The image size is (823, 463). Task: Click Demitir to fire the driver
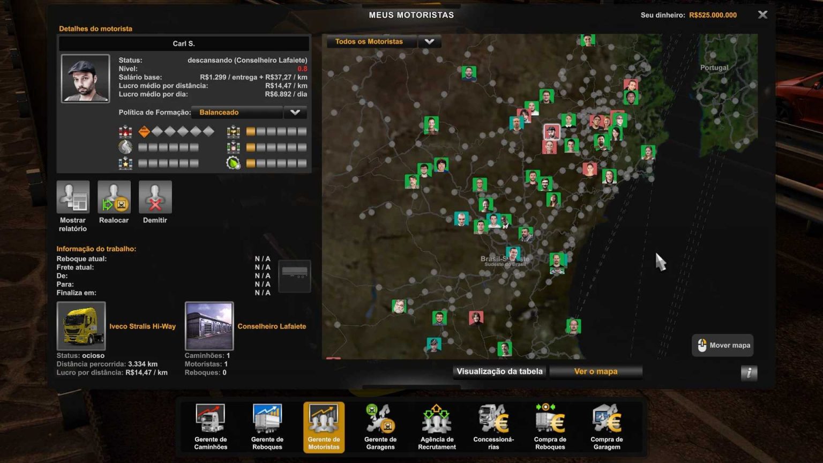pyautogui.click(x=155, y=197)
